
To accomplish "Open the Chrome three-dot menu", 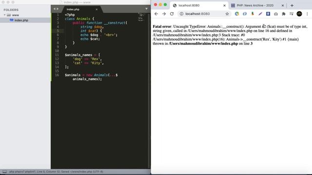I will (x=307, y=14).
